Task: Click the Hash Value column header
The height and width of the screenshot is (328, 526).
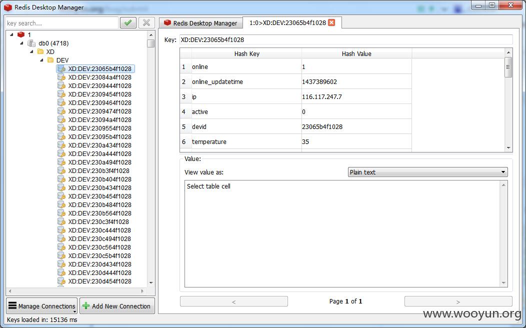Action: (x=356, y=53)
